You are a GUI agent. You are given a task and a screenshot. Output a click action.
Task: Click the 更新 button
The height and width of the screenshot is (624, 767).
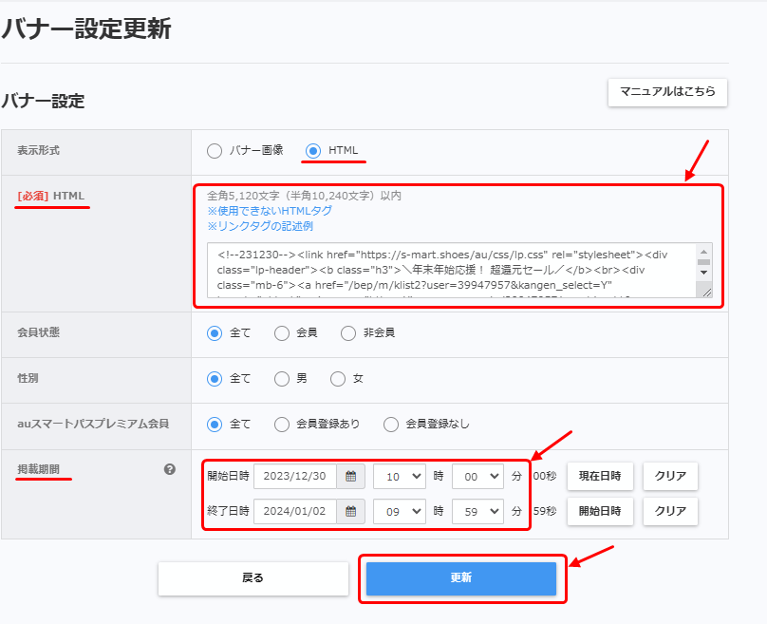click(461, 578)
